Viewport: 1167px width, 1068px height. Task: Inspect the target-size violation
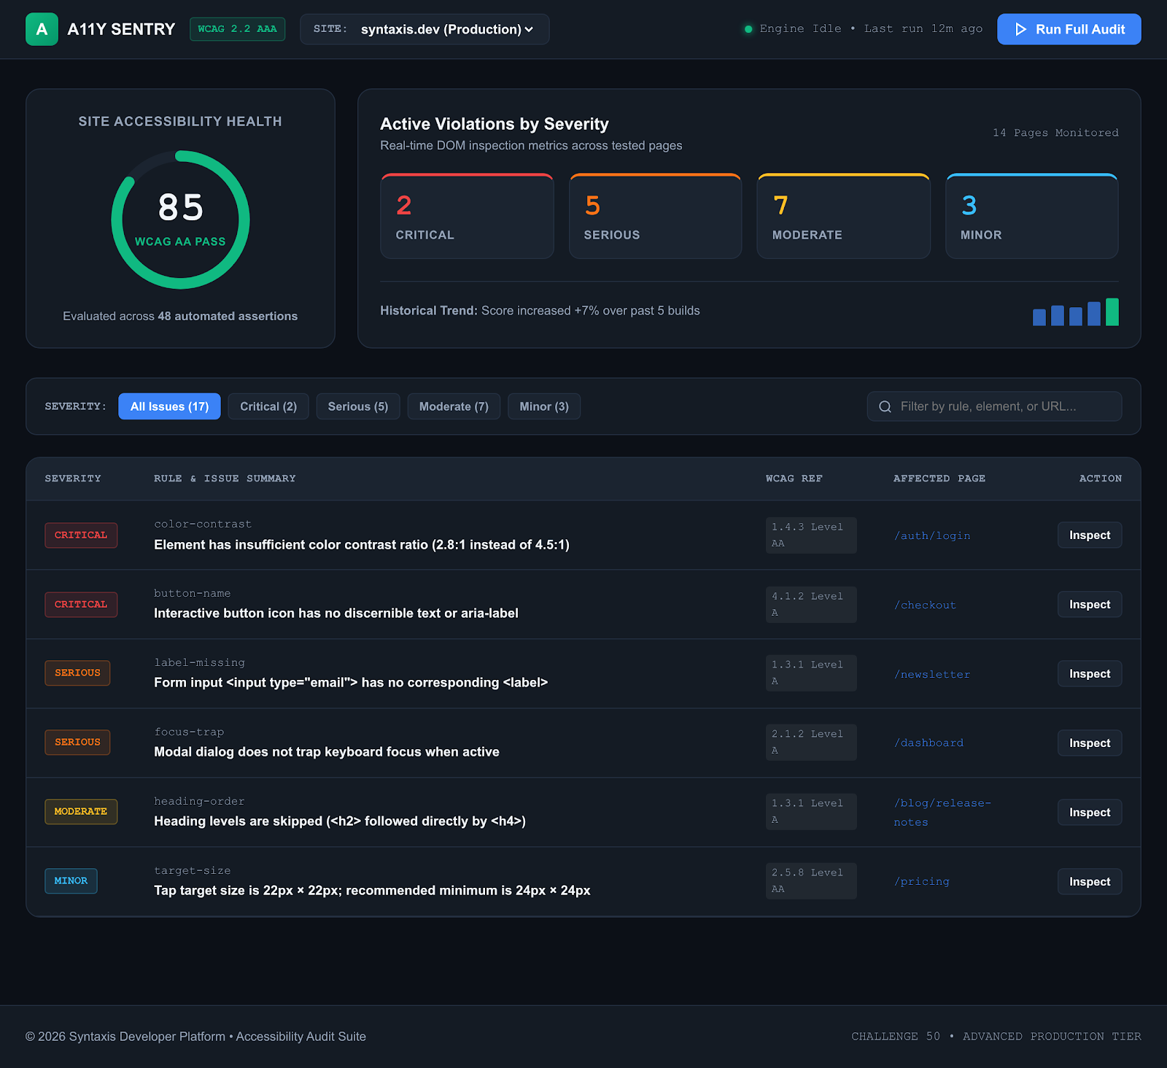click(1090, 882)
